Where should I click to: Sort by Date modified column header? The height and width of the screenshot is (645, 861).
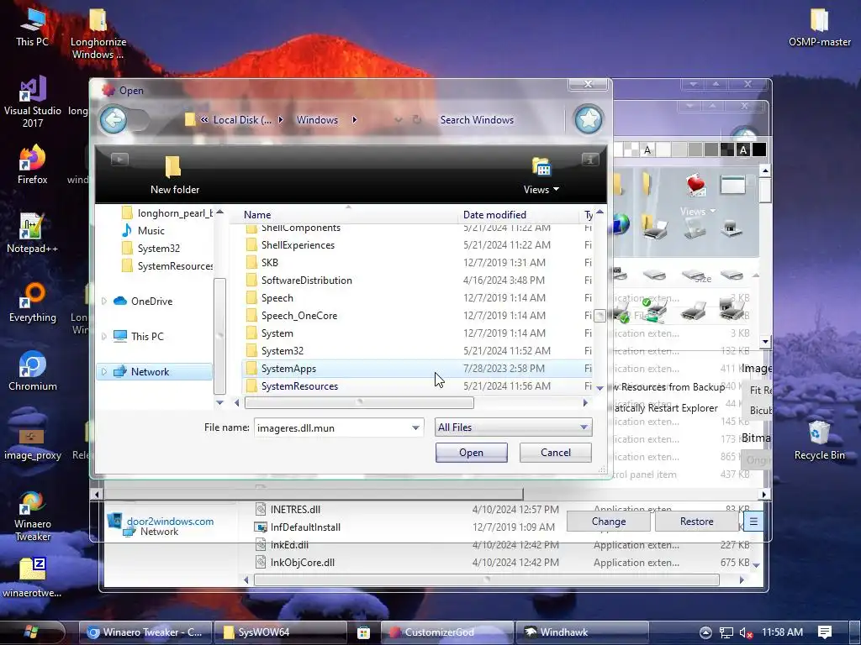click(x=519, y=215)
